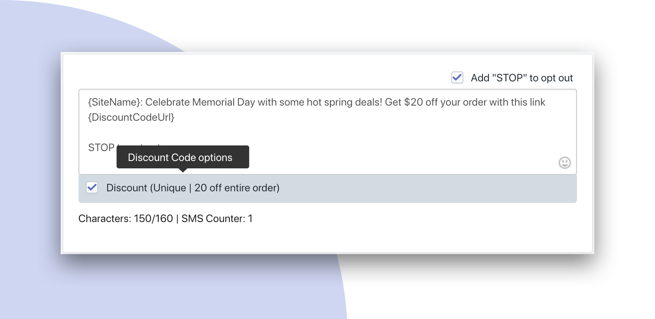
Task: Click the Characters: 150/160 counter text
Action: tap(126, 219)
